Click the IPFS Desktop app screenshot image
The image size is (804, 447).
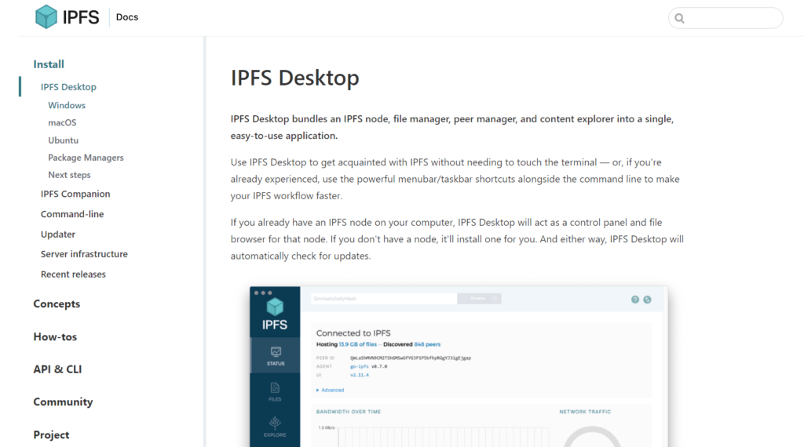[459, 366]
